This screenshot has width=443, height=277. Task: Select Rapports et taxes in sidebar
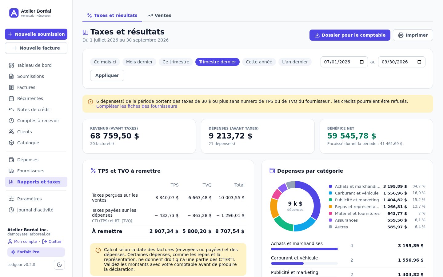pos(36,182)
